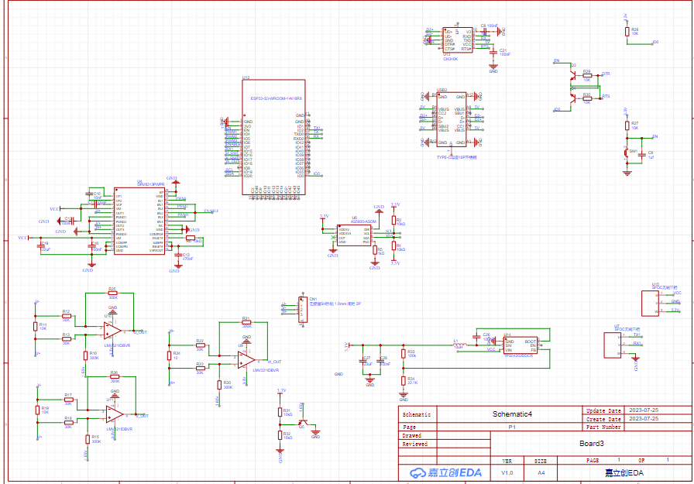Select the AS5600 magnetic encoder component
This screenshot has height=484, width=694.
(356, 235)
